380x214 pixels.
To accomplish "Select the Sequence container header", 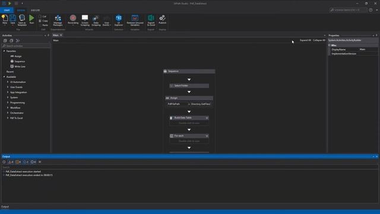I will (189, 71).
